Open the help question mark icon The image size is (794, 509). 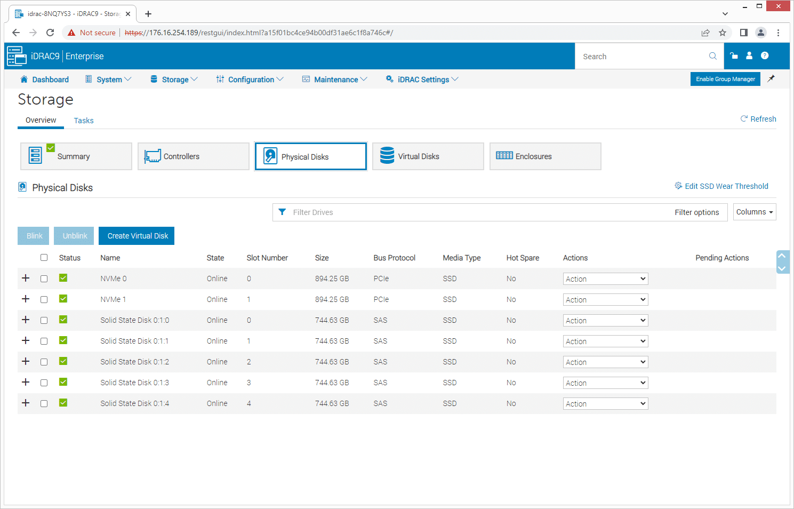tap(765, 55)
